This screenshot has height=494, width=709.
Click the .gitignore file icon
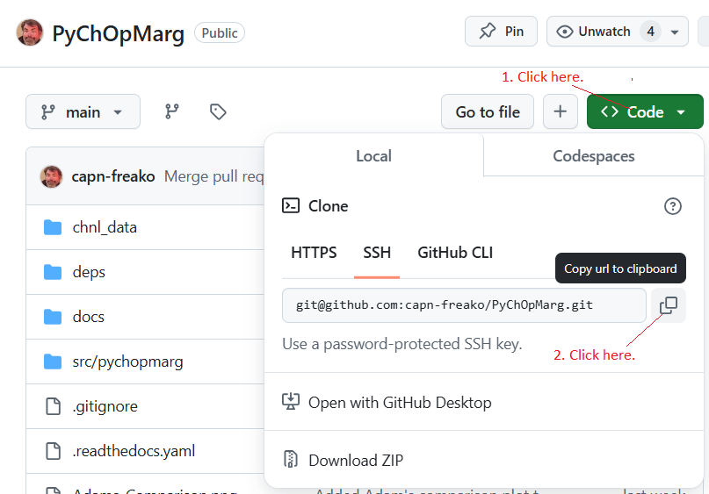[x=53, y=406]
